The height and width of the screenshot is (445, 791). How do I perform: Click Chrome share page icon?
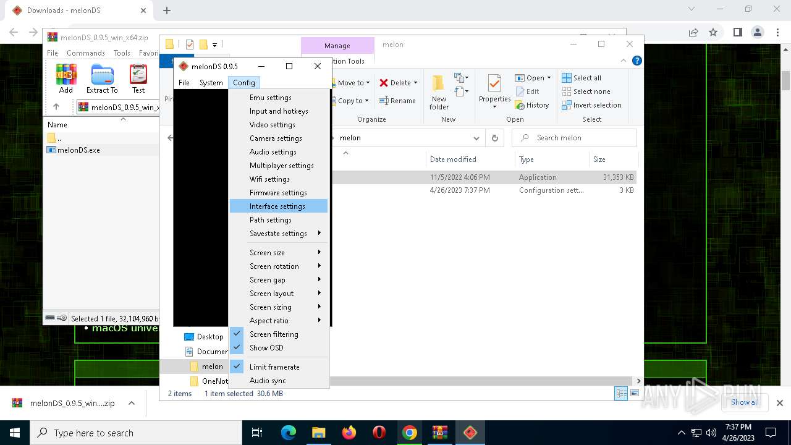click(693, 32)
